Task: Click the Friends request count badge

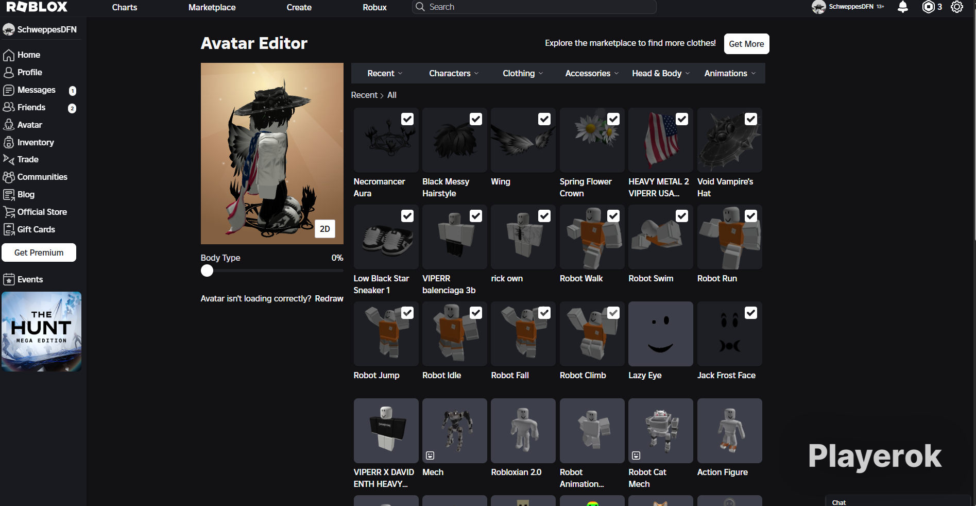Action: pos(72,108)
